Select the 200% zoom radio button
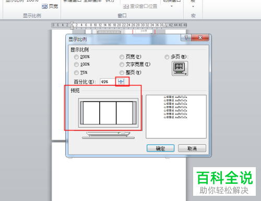Screen dimensions: 261x201 [76, 57]
